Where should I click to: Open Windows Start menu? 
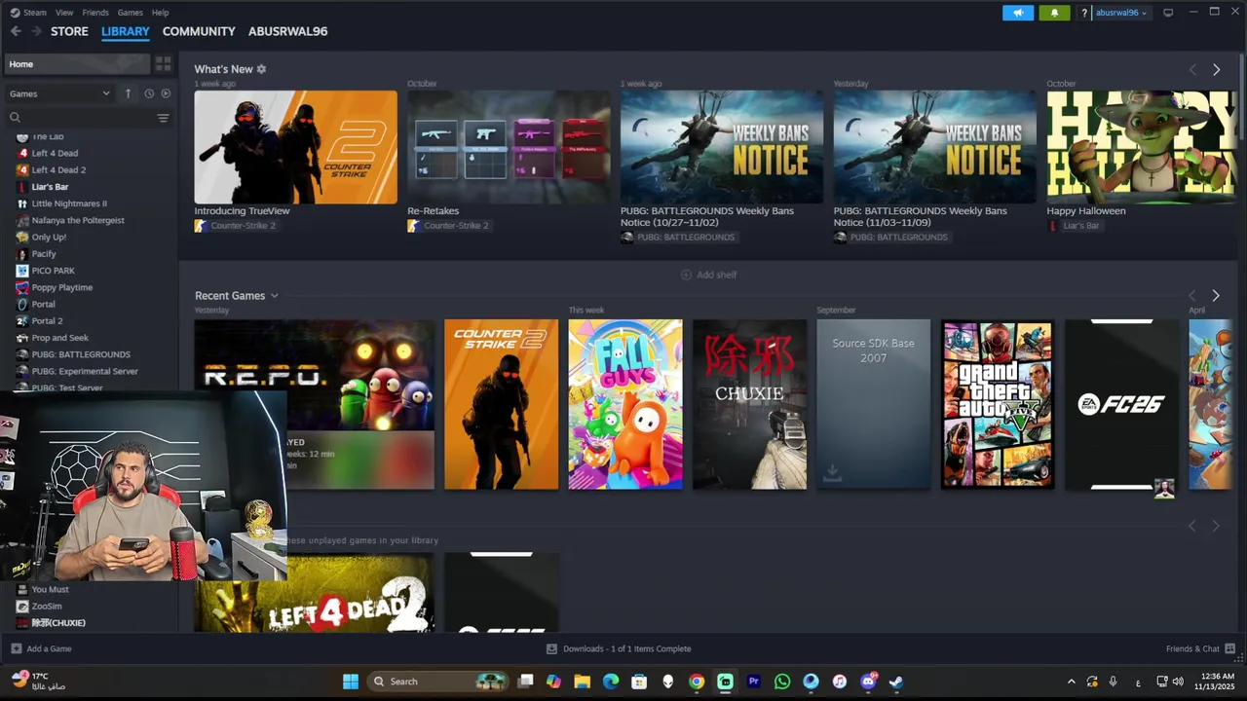tap(351, 682)
